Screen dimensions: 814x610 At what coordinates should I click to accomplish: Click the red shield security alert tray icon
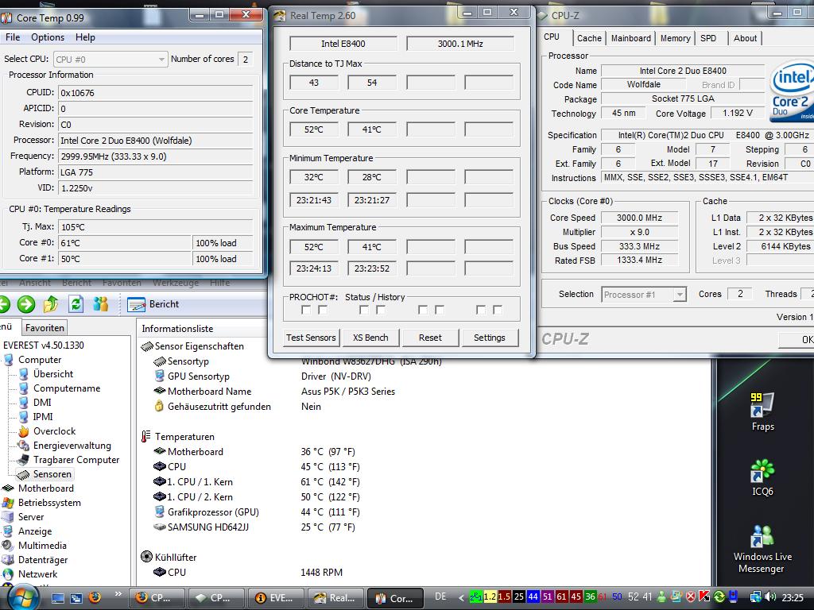(x=691, y=597)
